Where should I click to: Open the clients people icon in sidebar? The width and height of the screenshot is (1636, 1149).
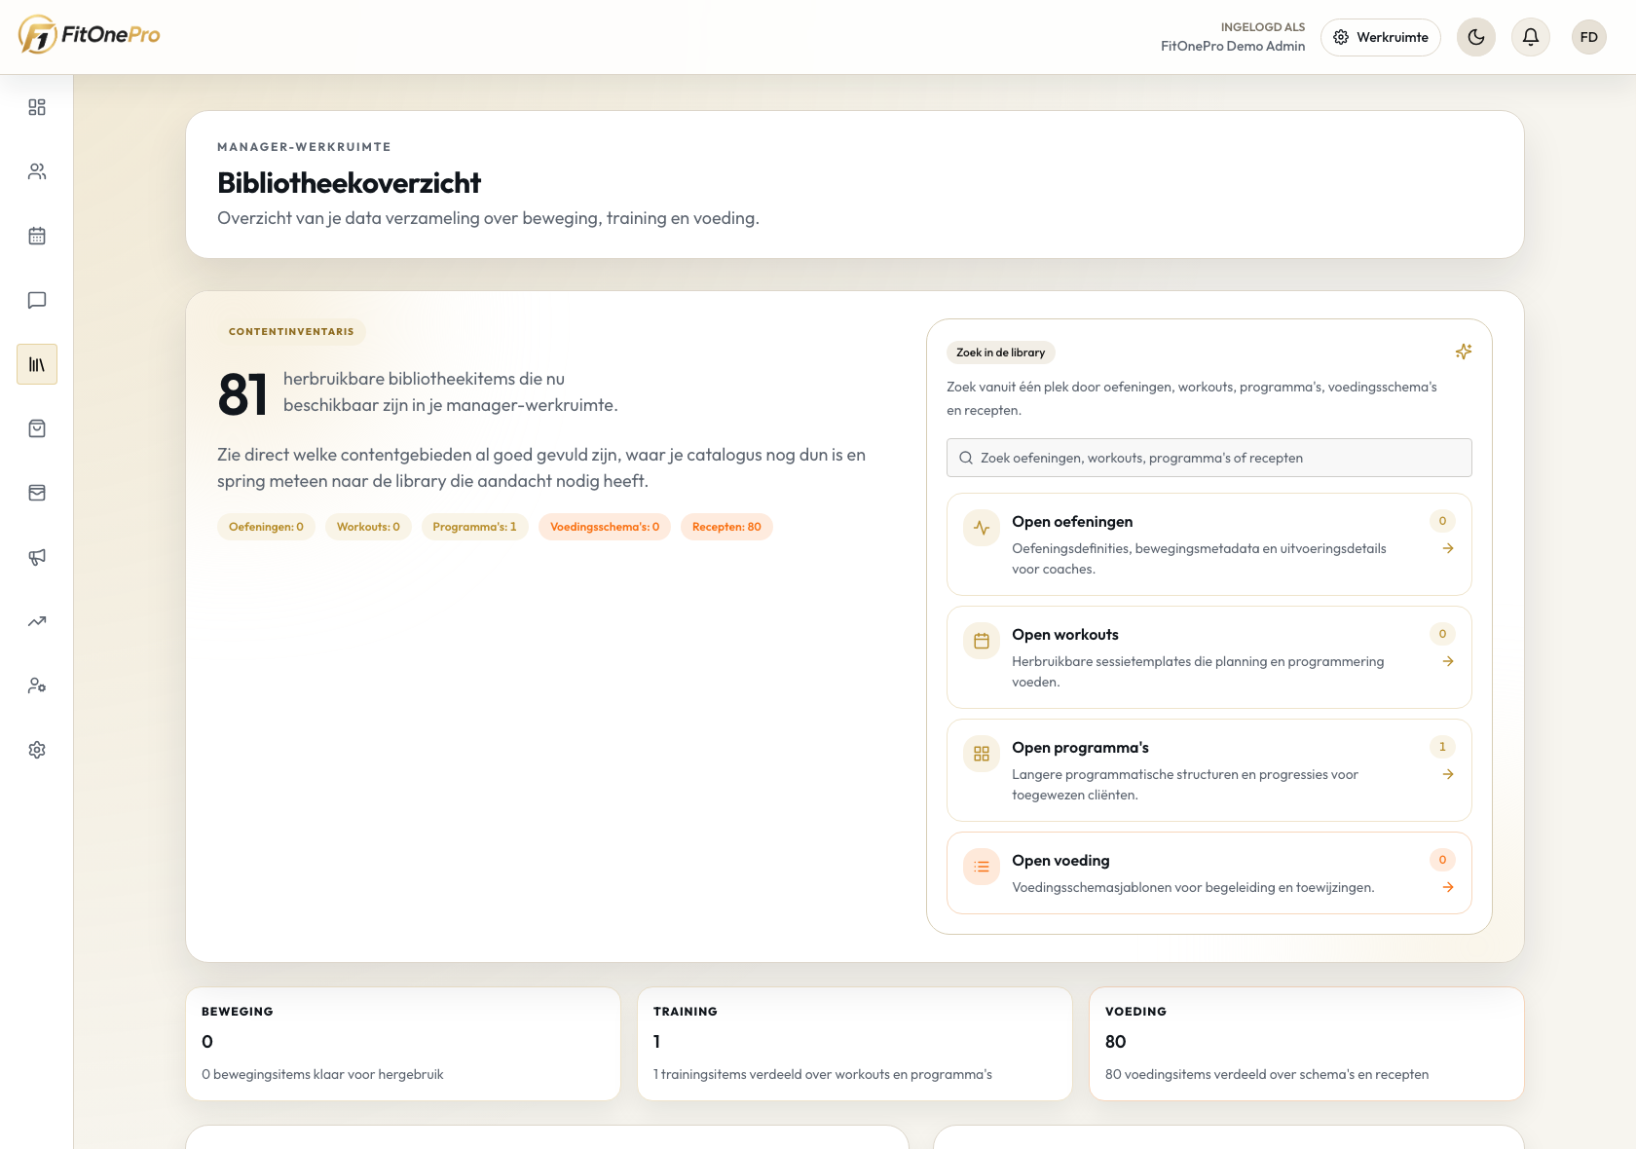pyautogui.click(x=37, y=171)
